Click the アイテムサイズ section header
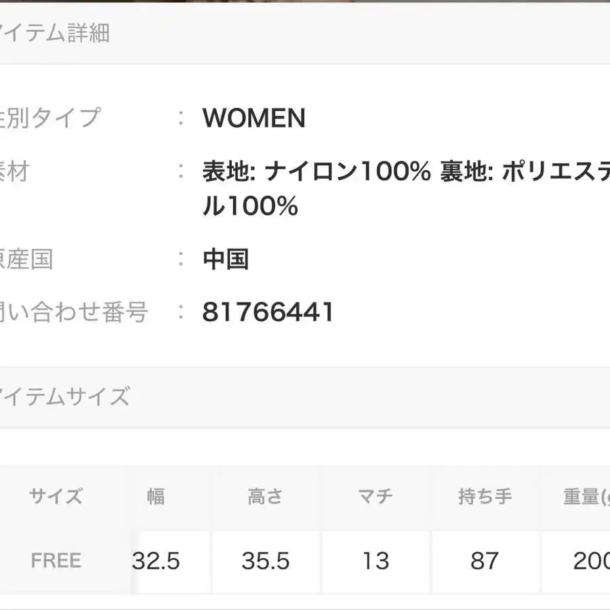This screenshot has height=610, width=610. click(64, 396)
